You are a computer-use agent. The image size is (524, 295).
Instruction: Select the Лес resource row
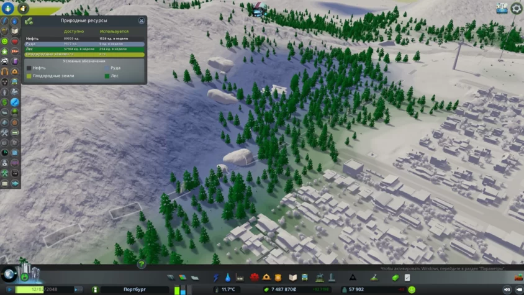[84, 49]
